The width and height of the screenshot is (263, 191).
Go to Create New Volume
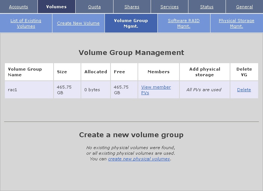[x=78, y=23]
